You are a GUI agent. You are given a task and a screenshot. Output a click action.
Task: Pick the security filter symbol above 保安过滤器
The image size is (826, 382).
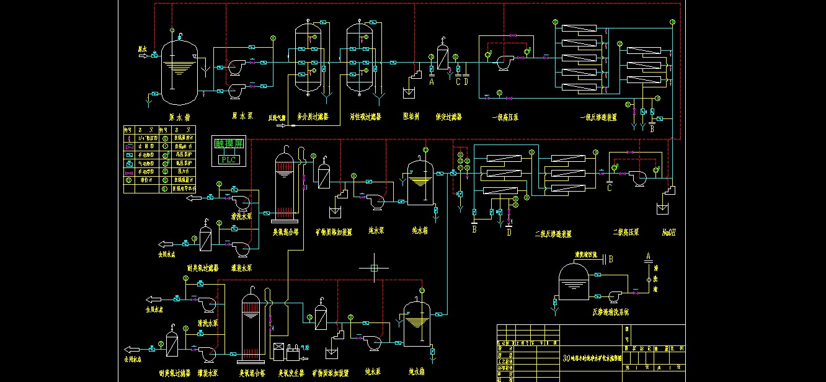(x=442, y=56)
